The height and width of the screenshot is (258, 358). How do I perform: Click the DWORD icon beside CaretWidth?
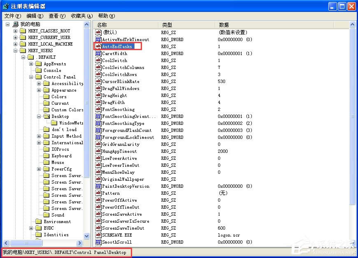pos(98,53)
